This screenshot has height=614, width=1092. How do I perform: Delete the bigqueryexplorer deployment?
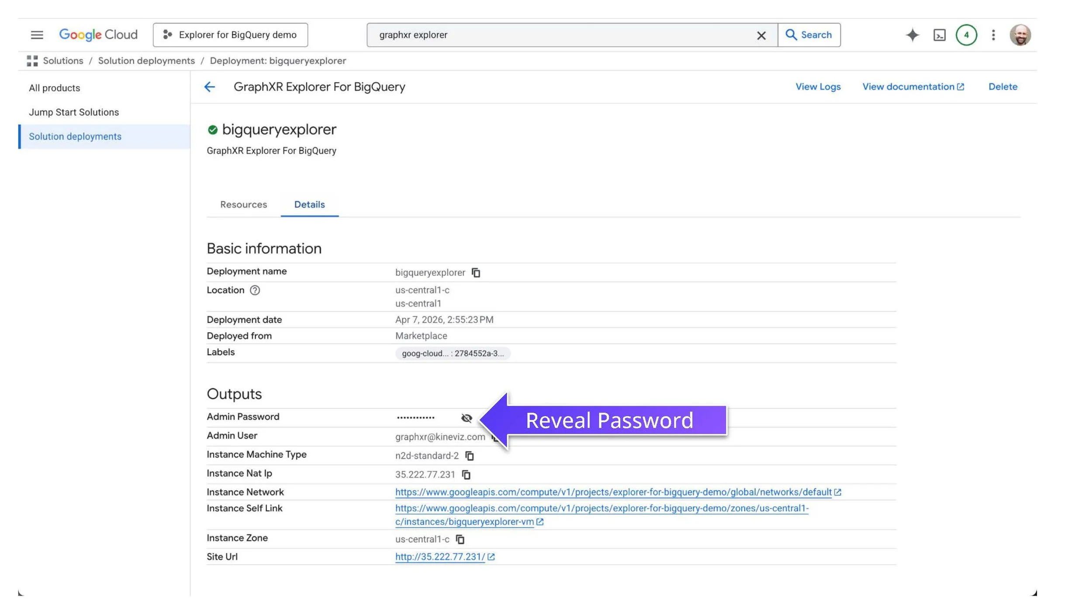1002,86
